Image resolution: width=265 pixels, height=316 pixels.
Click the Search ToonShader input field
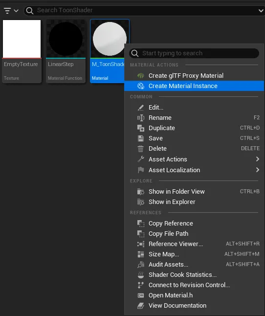(x=144, y=10)
